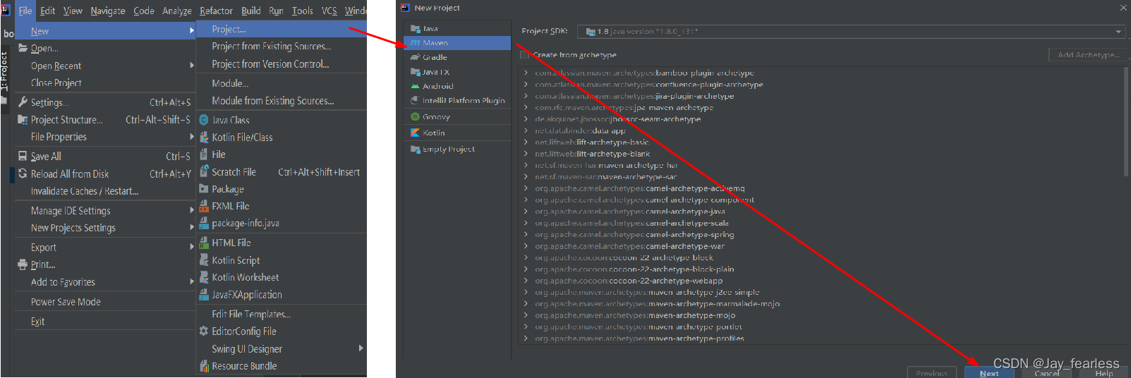
Task: Open the File menu
Action: point(25,11)
